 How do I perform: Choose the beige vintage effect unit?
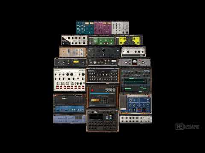[x=73, y=52]
